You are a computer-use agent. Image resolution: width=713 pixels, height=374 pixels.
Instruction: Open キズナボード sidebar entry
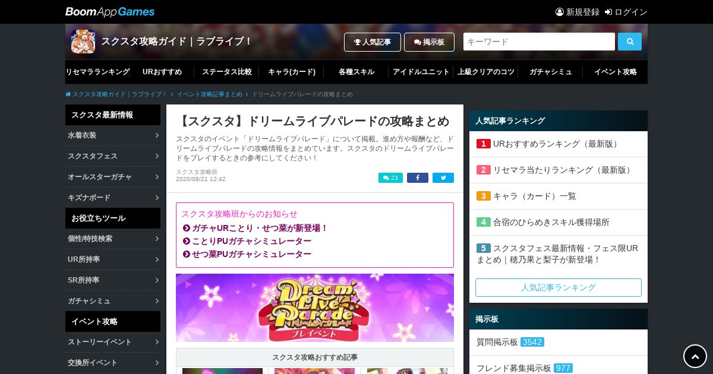[x=113, y=198]
